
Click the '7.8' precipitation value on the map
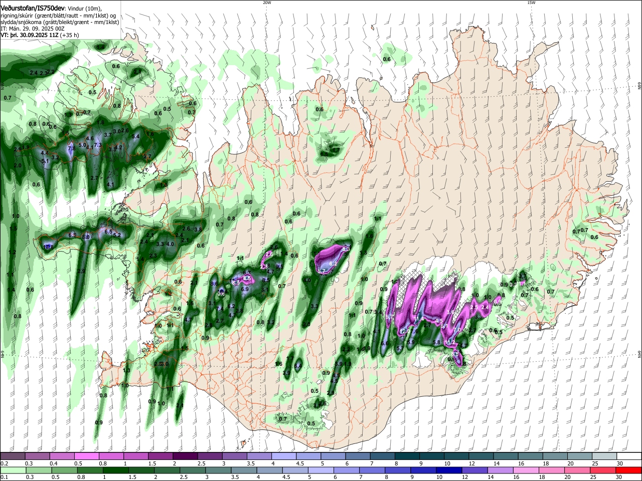point(71,148)
